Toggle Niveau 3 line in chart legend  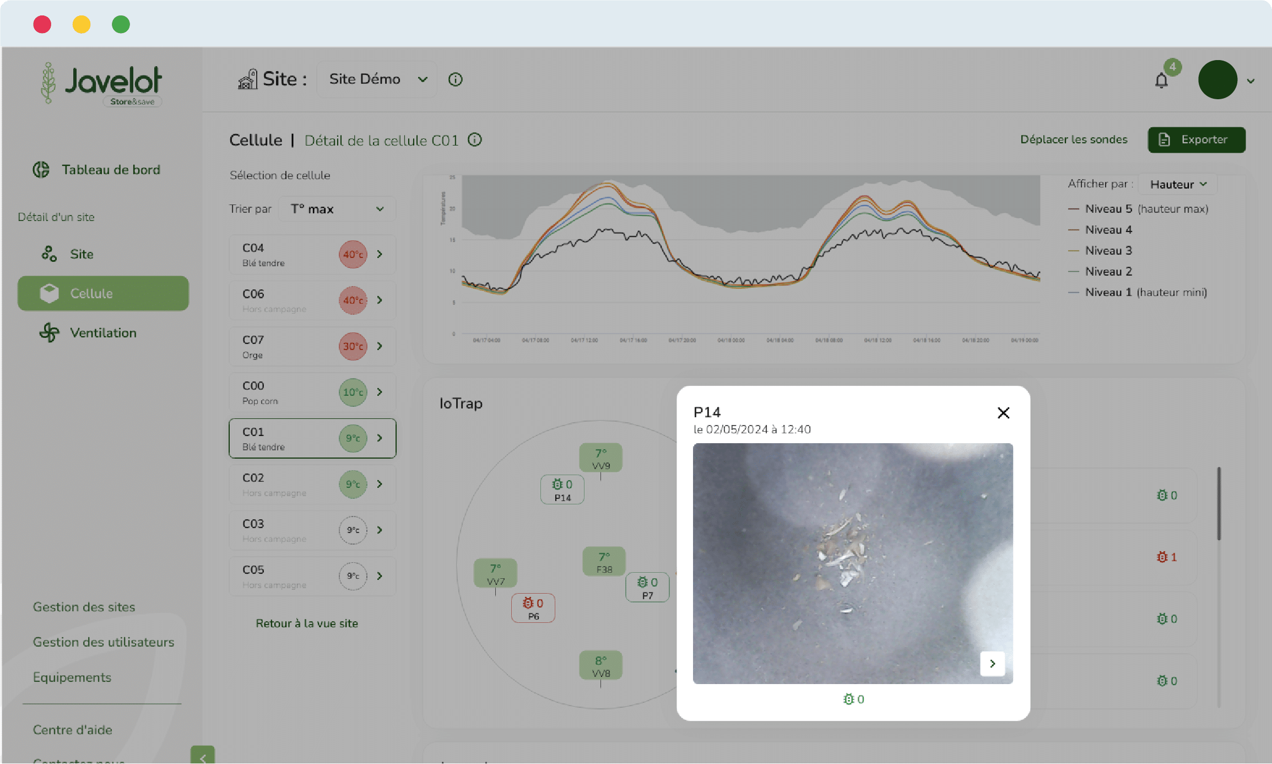pyautogui.click(x=1107, y=251)
